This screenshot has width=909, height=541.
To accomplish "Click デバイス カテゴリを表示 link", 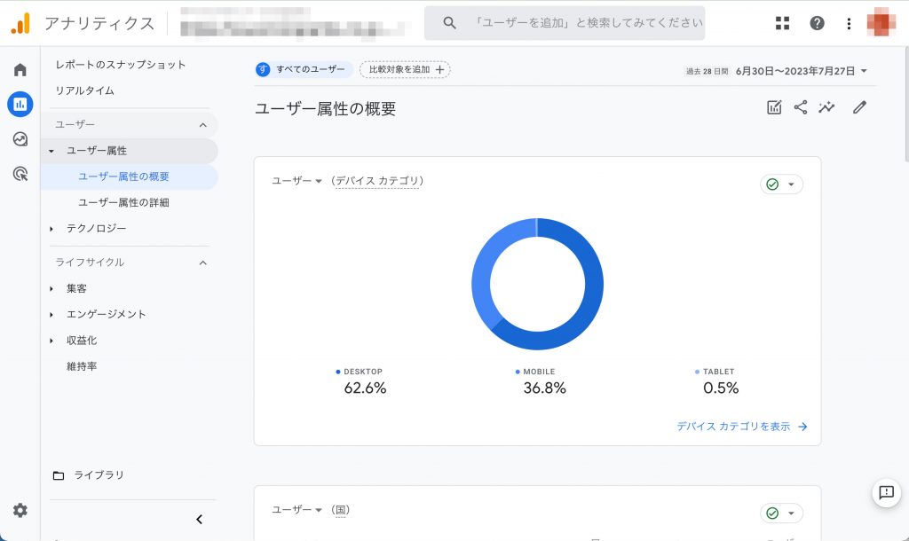I will (x=741, y=427).
